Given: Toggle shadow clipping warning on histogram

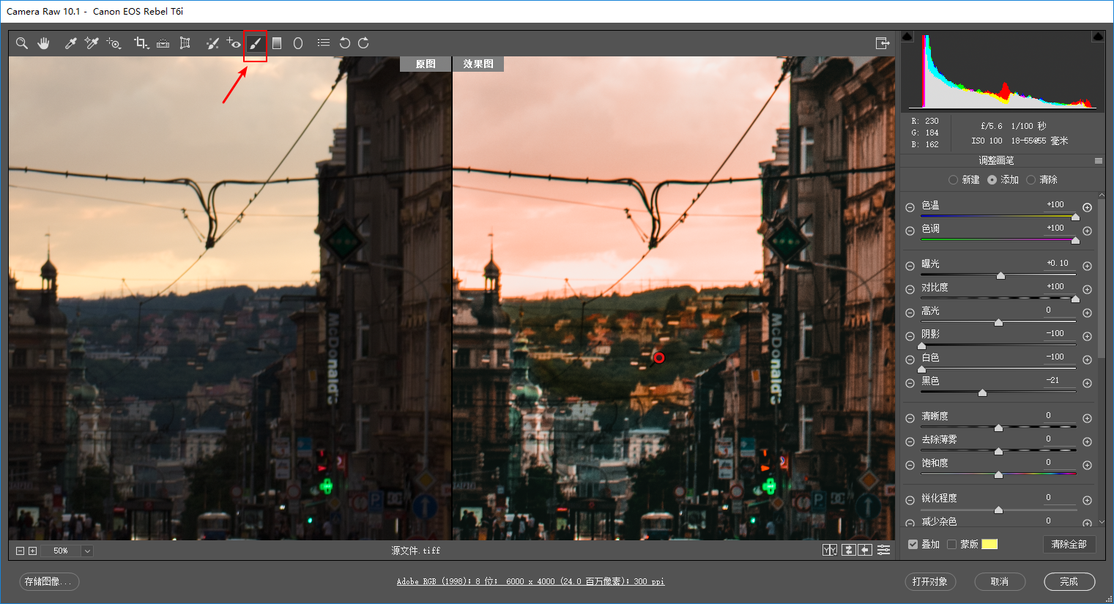Looking at the screenshot, I should pyautogui.click(x=907, y=36).
